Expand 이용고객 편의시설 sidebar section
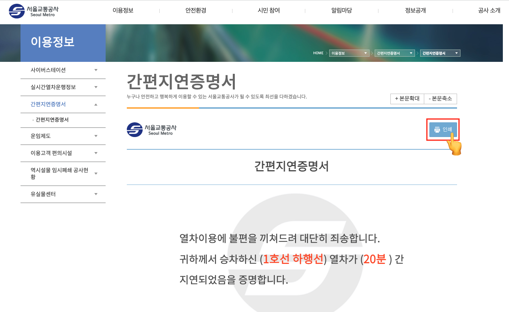Viewport: 509px width, 312px height. 63,153
